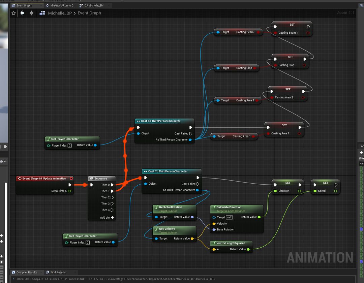Click Return Value pin of Calculate Direction
364x283 pixels.
pos(259,217)
